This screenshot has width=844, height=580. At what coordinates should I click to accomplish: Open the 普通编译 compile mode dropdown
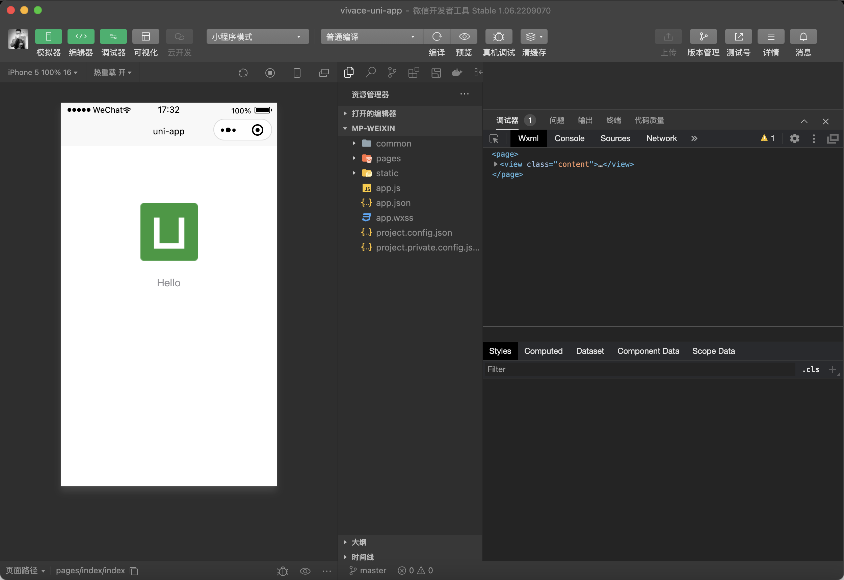click(x=372, y=36)
